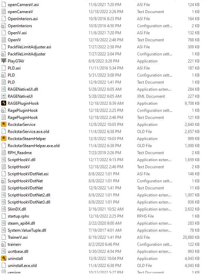209x274 pixels.
Task: Click the date 7/23/2019 2:26 PM
Action: [x=105, y=153]
